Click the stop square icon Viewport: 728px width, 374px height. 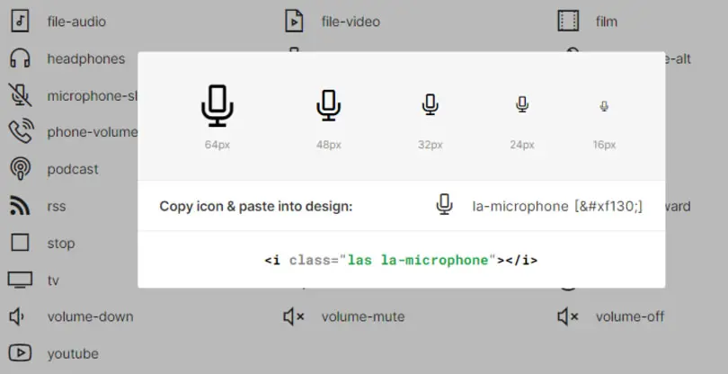point(20,243)
